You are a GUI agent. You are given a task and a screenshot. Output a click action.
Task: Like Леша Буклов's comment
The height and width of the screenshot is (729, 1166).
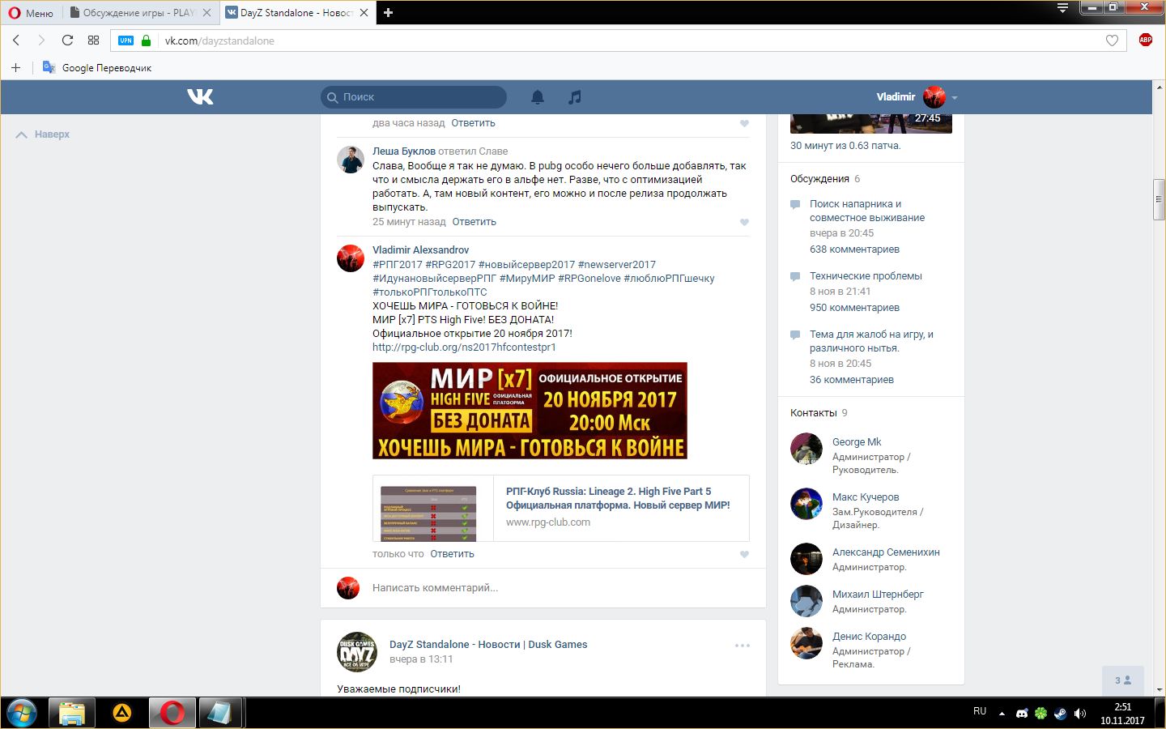tap(744, 223)
